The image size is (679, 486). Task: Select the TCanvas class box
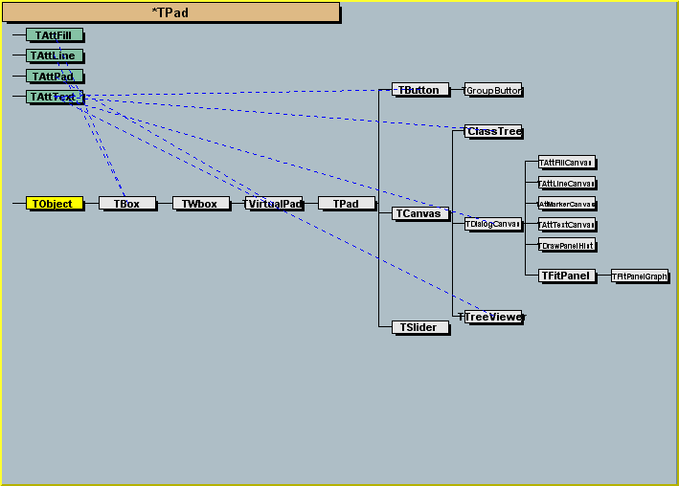420,214
